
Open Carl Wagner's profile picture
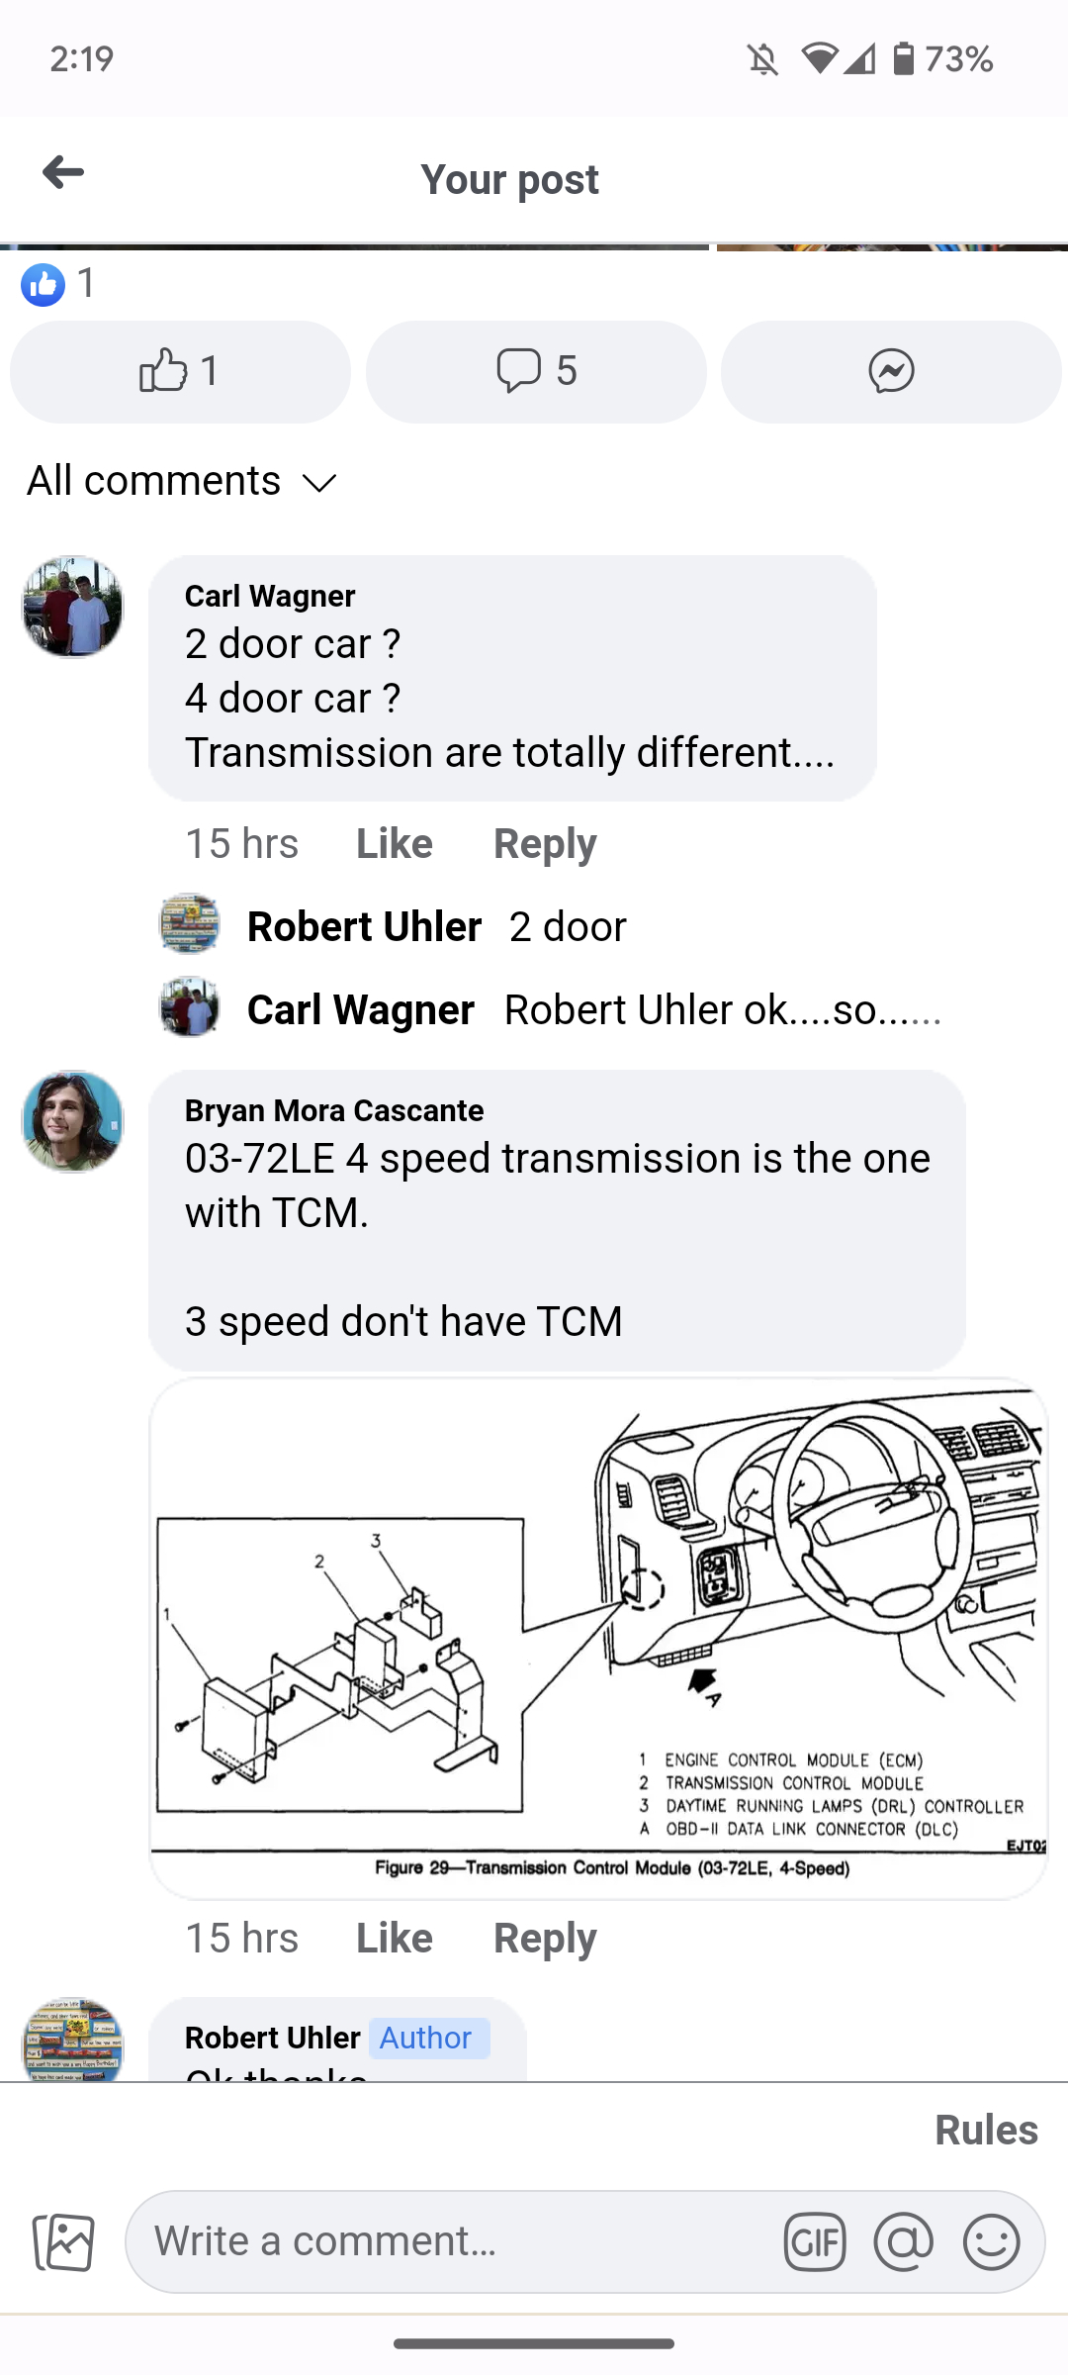tap(73, 607)
